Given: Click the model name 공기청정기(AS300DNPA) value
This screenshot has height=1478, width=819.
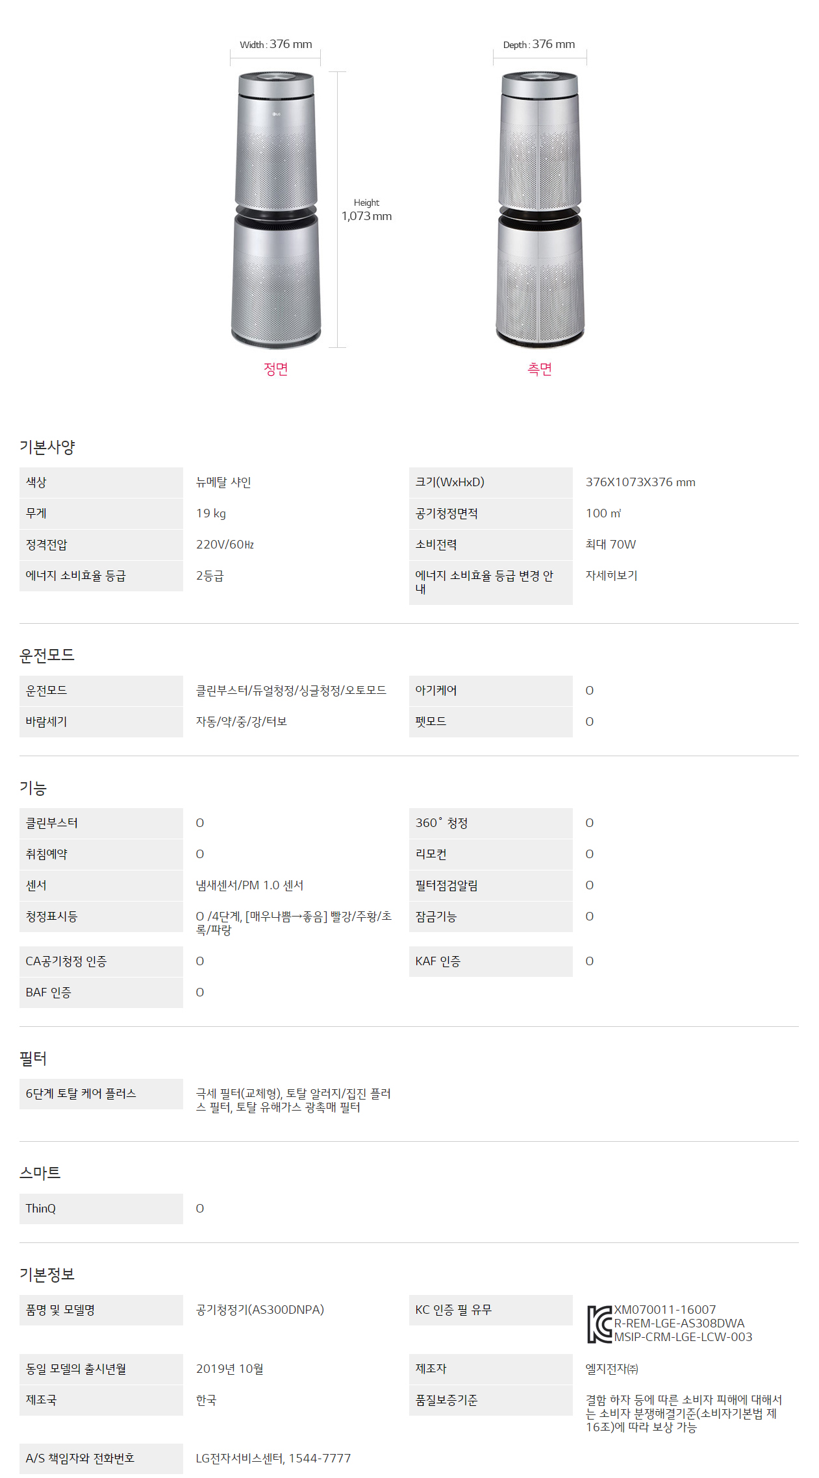Looking at the screenshot, I should [x=260, y=1310].
